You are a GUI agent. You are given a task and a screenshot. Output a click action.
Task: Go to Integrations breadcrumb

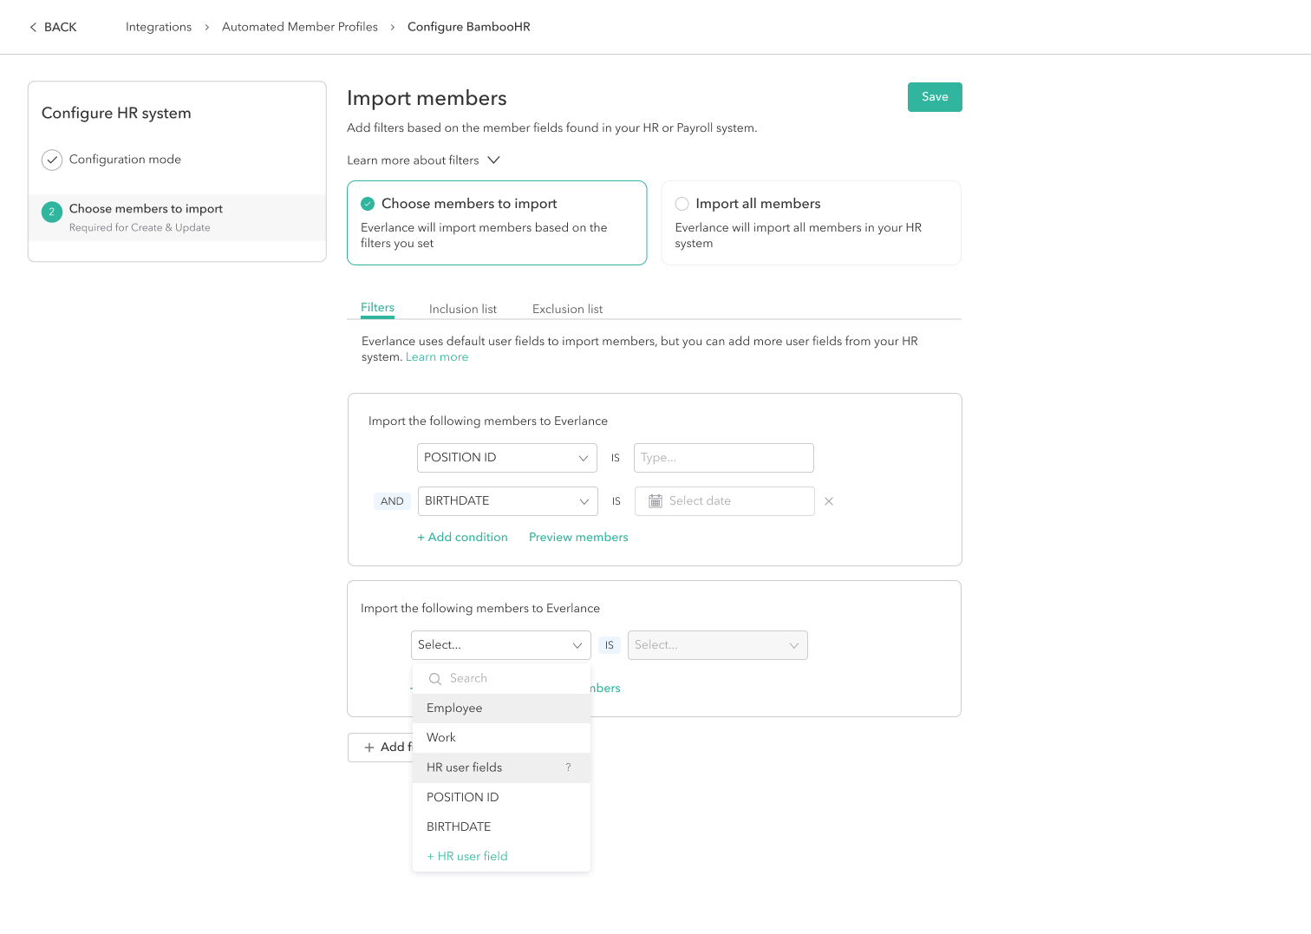tap(159, 27)
